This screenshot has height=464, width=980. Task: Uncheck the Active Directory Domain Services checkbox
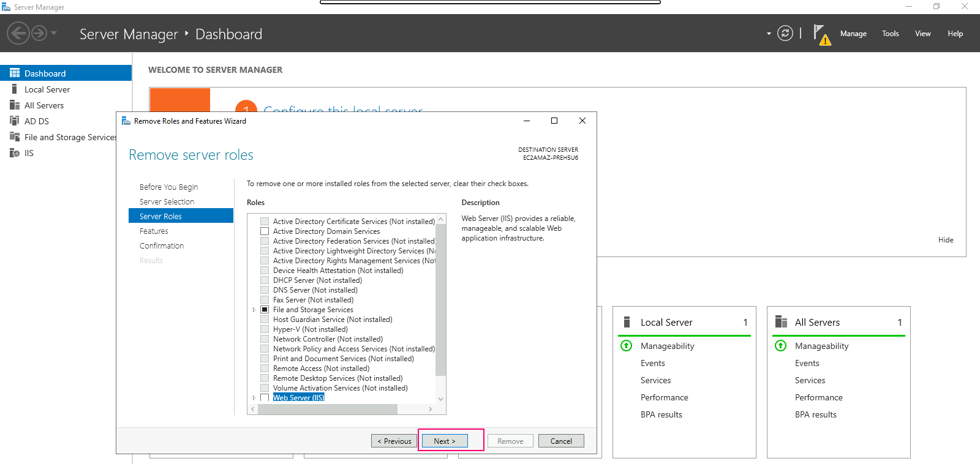point(265,231)
